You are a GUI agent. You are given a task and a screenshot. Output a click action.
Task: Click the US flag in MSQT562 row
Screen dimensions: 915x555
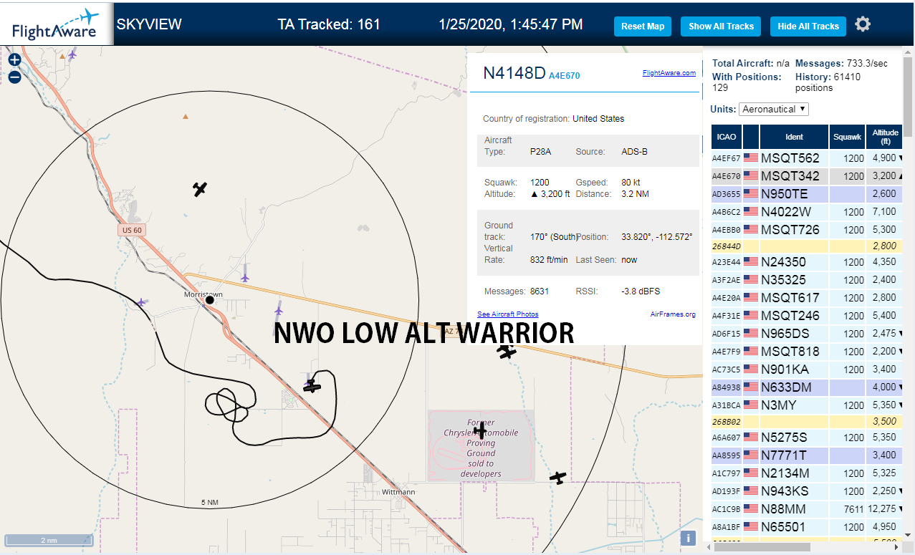[751, 158]
